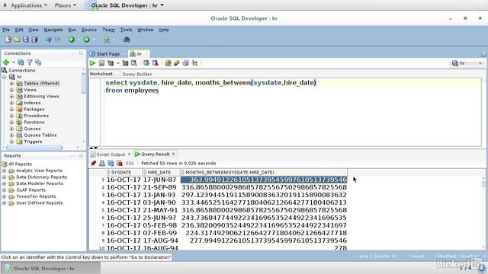Click To Upper/Lower case icon in worksheet toolbar

(x=194, y=63)
